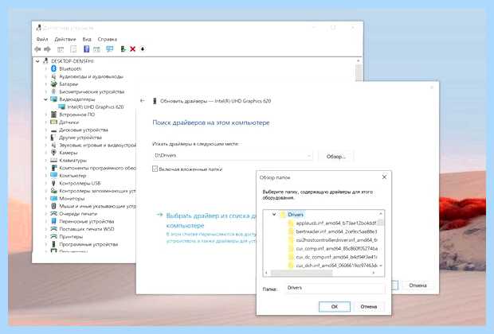Select Другие устройства in device tree
494x334 pixels.
click(80, 138)
